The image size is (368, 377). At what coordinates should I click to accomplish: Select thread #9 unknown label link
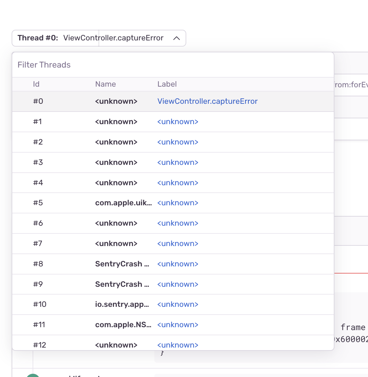click(178, 284)
